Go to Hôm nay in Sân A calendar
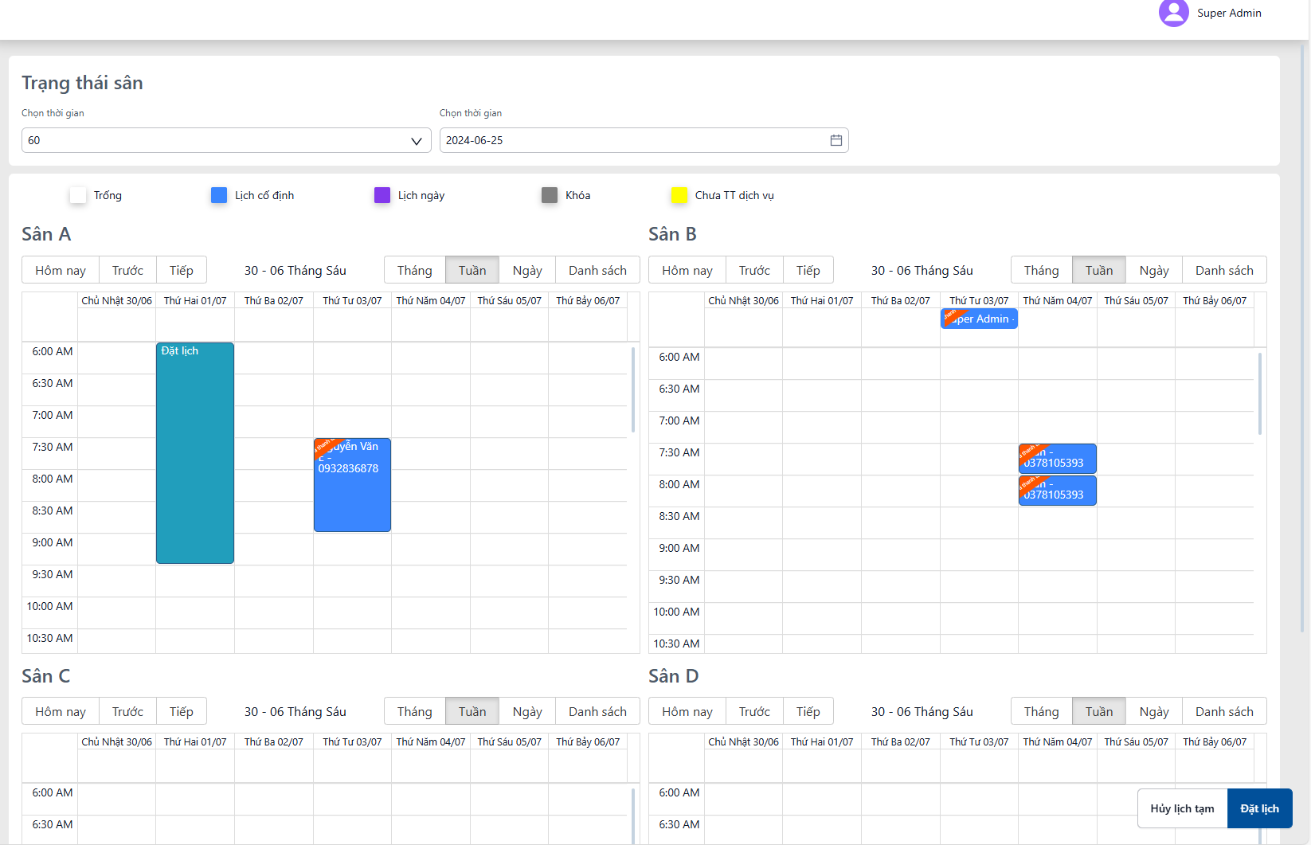1311x845 pixels. tap(61, 270)
